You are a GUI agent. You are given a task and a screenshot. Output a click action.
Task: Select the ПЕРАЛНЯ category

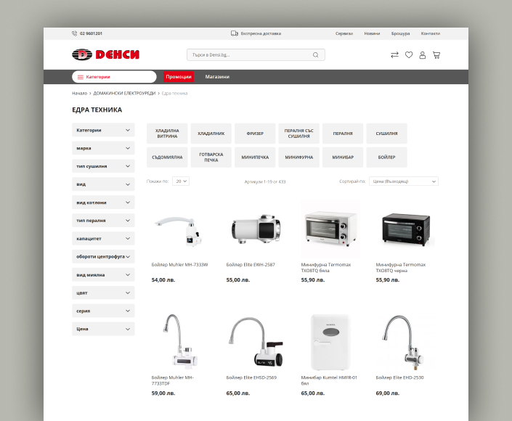343,134
